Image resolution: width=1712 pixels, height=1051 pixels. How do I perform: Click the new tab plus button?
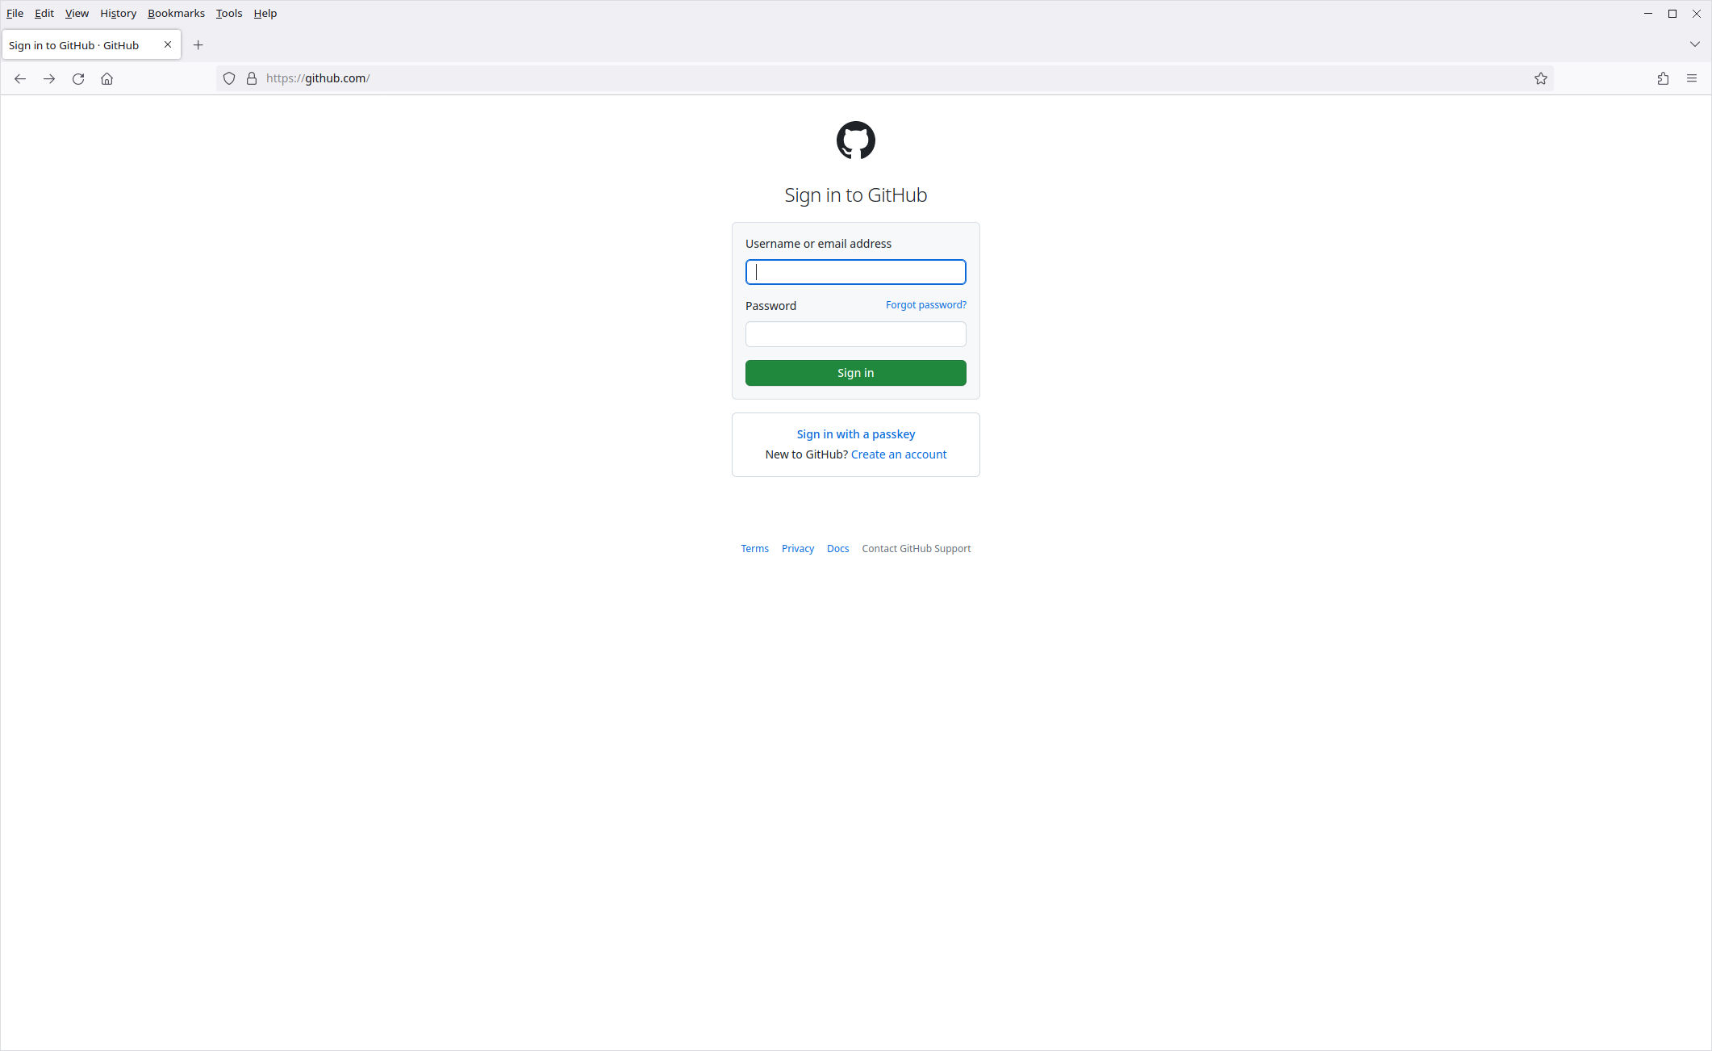point(198,44)
